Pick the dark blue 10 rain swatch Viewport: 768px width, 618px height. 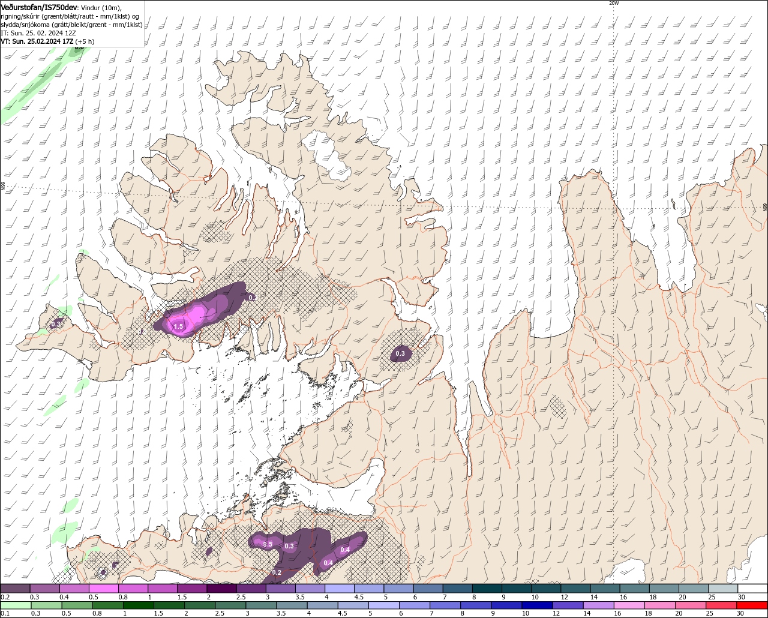tap(538, 605)
